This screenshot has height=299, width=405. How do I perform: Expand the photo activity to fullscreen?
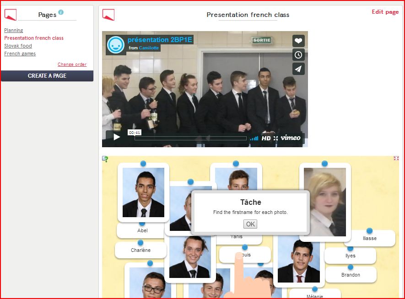[x=396, y=158]
